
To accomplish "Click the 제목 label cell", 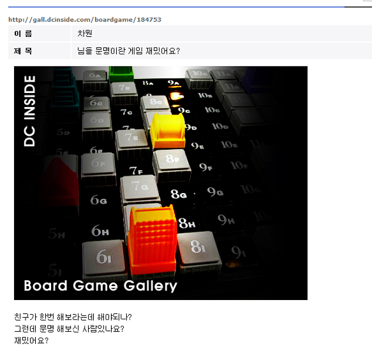I will pyautogui.click(x=40, y=51).
